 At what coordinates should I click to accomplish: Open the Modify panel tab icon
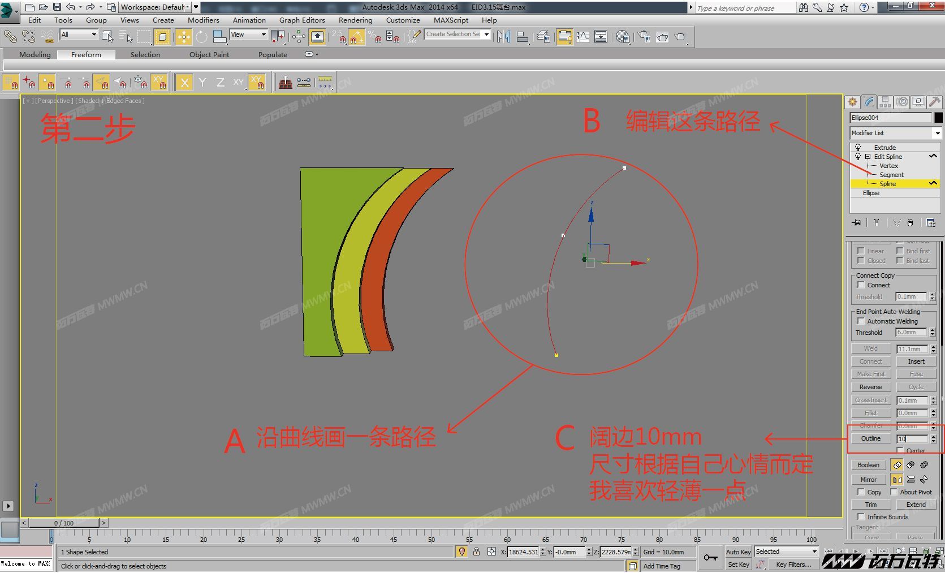[x=869, y=102]
